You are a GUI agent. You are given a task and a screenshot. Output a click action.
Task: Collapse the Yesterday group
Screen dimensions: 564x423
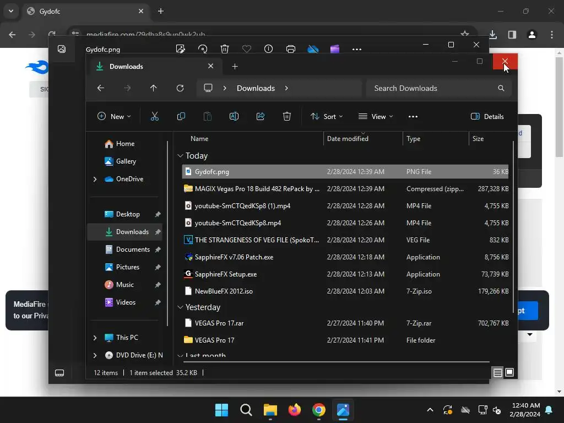[x=180, y=307]
